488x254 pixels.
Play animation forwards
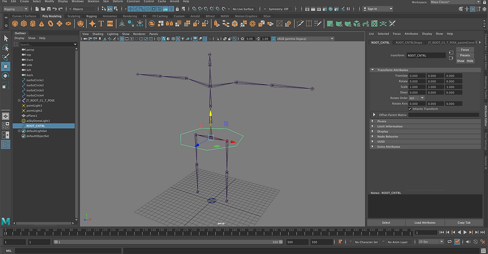pos(465,232)
